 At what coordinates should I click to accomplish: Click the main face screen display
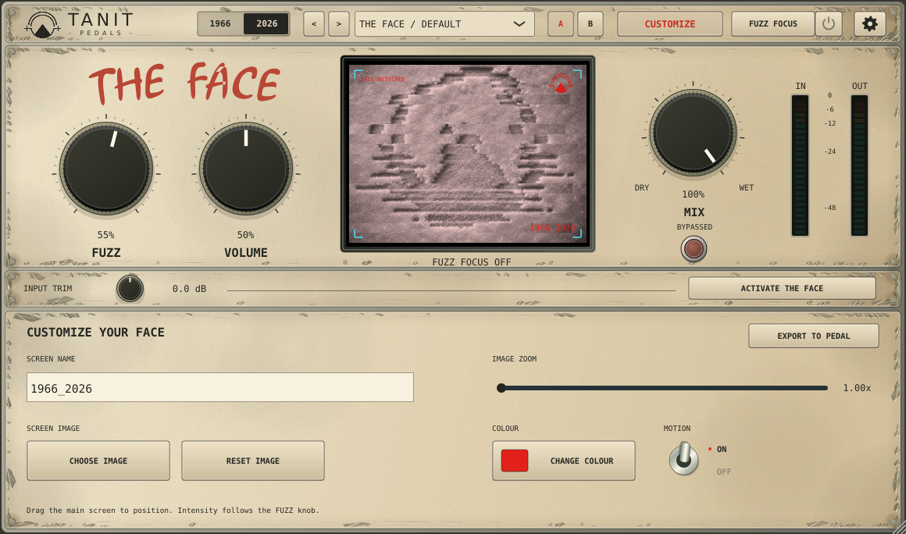tap(467, 154)
